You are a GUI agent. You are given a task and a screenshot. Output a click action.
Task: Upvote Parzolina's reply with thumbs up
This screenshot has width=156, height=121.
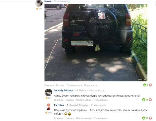click(x=144, y=118)
